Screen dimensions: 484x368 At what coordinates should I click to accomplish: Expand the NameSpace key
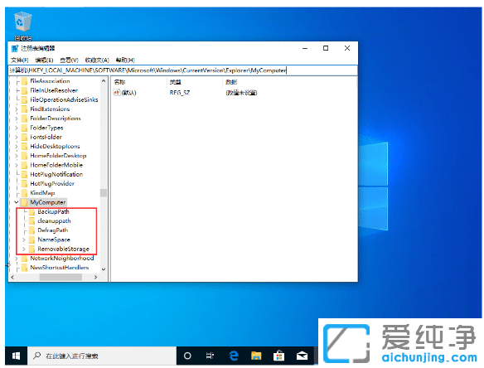(24, 240)
